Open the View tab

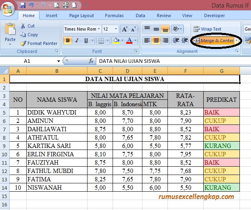click(187, 16)
